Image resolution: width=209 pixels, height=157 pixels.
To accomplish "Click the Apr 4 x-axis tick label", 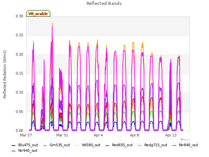I will [x=98, y=135].
